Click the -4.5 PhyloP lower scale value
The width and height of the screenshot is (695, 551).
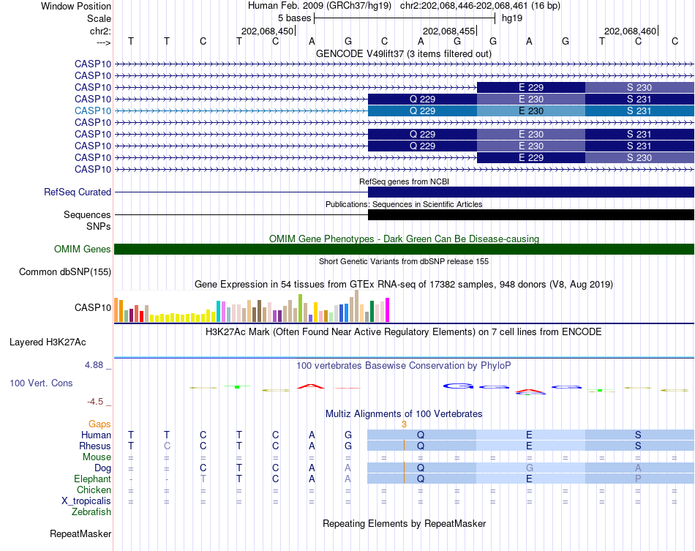94,402
